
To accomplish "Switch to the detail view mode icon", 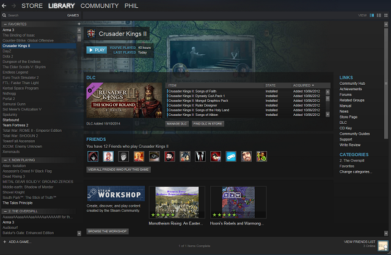I will (373, 15).
